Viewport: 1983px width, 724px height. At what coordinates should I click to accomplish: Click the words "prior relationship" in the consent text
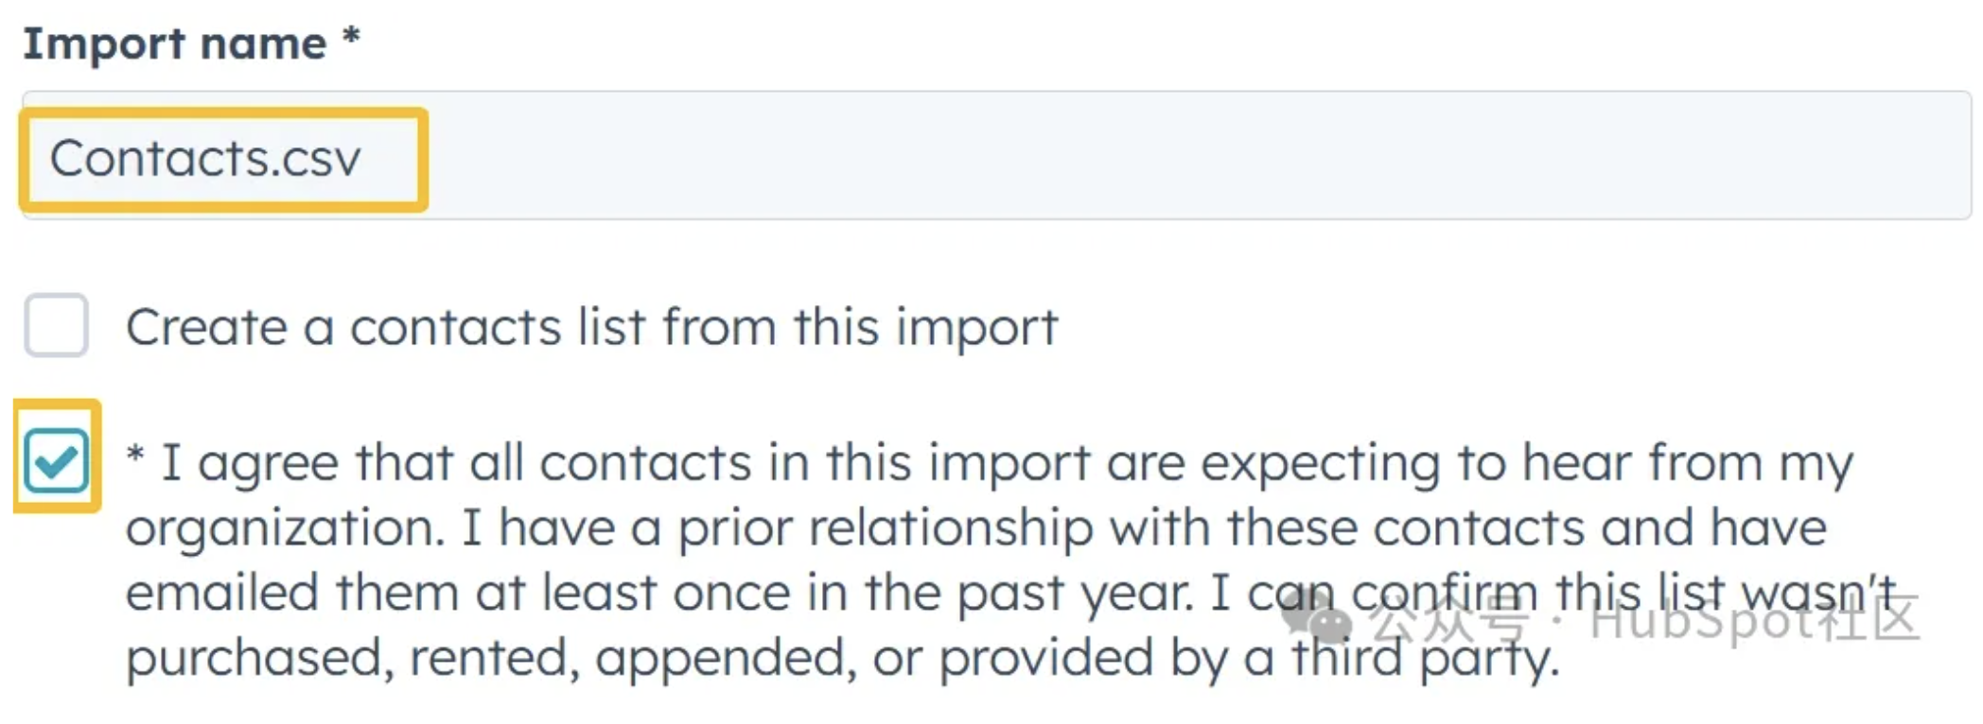tap(886, 529)
